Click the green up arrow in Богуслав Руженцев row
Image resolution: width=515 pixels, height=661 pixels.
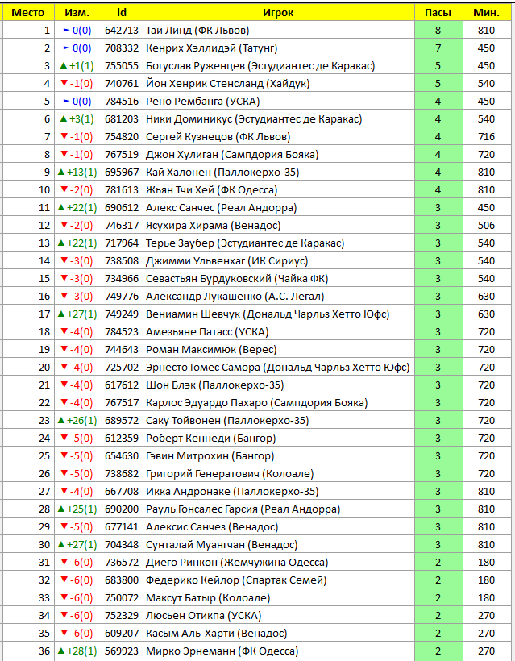point(63,66)
